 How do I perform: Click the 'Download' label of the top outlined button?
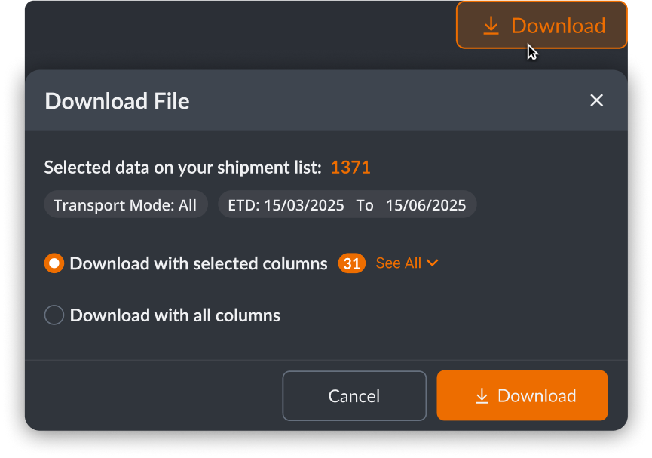coord(558,26)
